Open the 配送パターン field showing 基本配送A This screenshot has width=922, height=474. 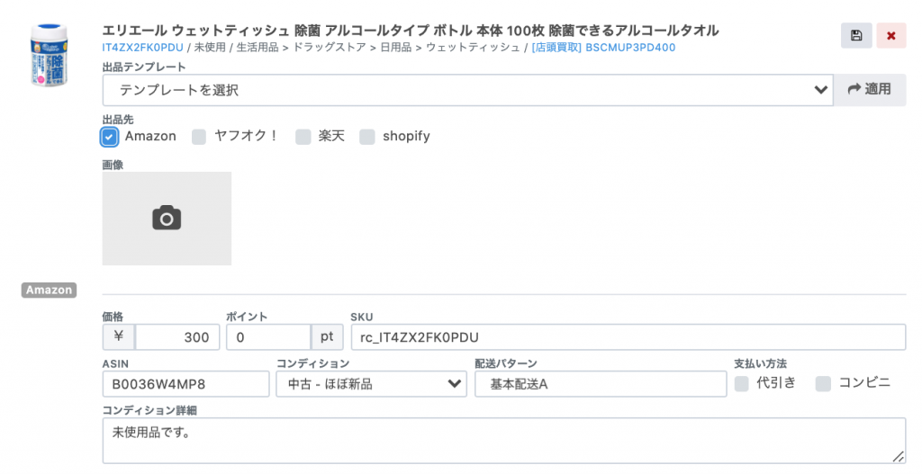pyautogui.click(x=601, y=384)
